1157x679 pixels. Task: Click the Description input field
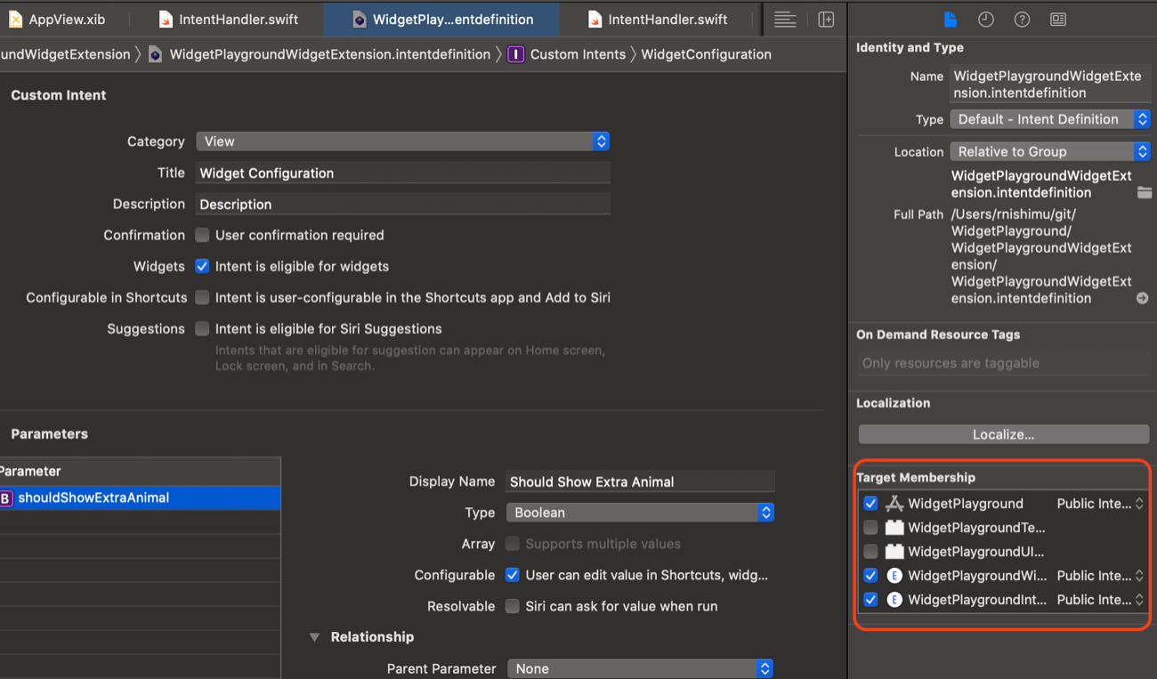(x=403, y=204)
